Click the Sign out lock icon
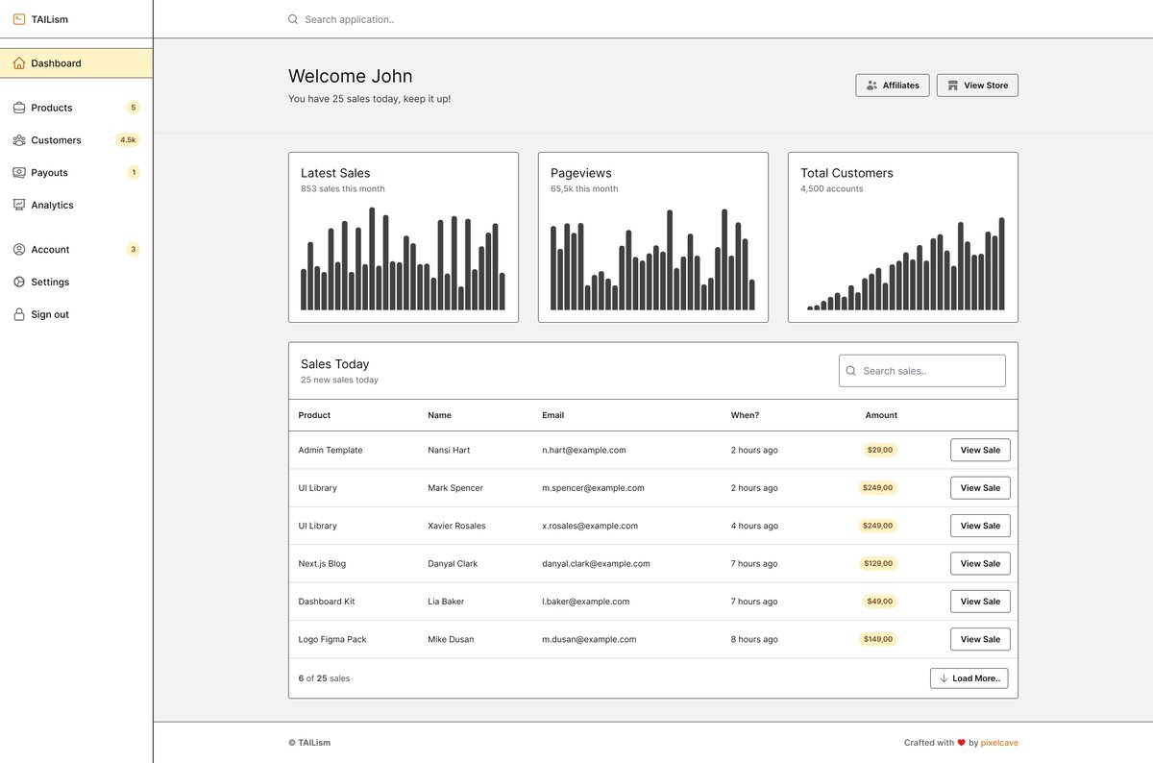 pos(20,314)
